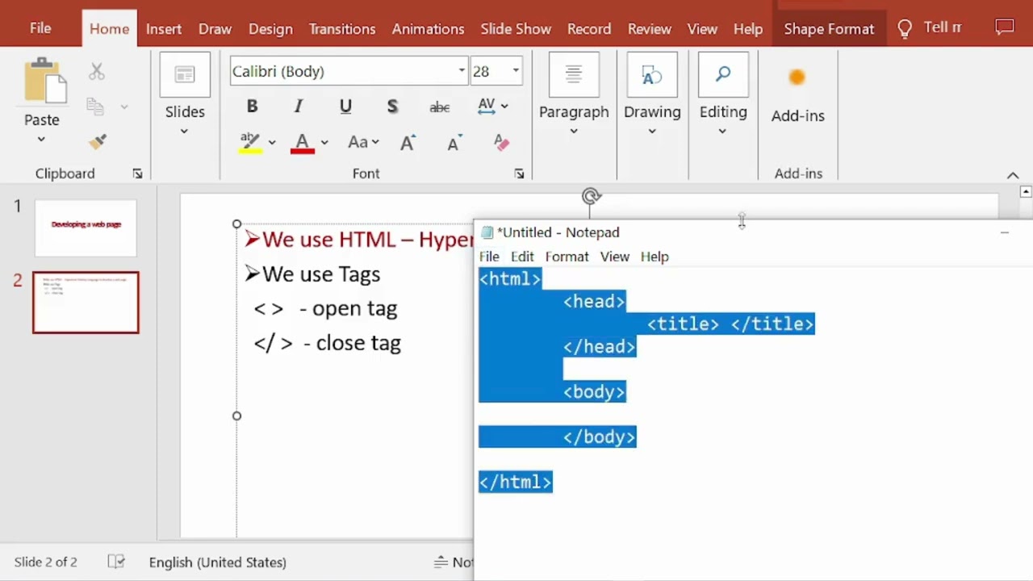This screenshot has width=1033, height=581.
Task: Toggle text Shadow formatting
Action: (392, 107)
